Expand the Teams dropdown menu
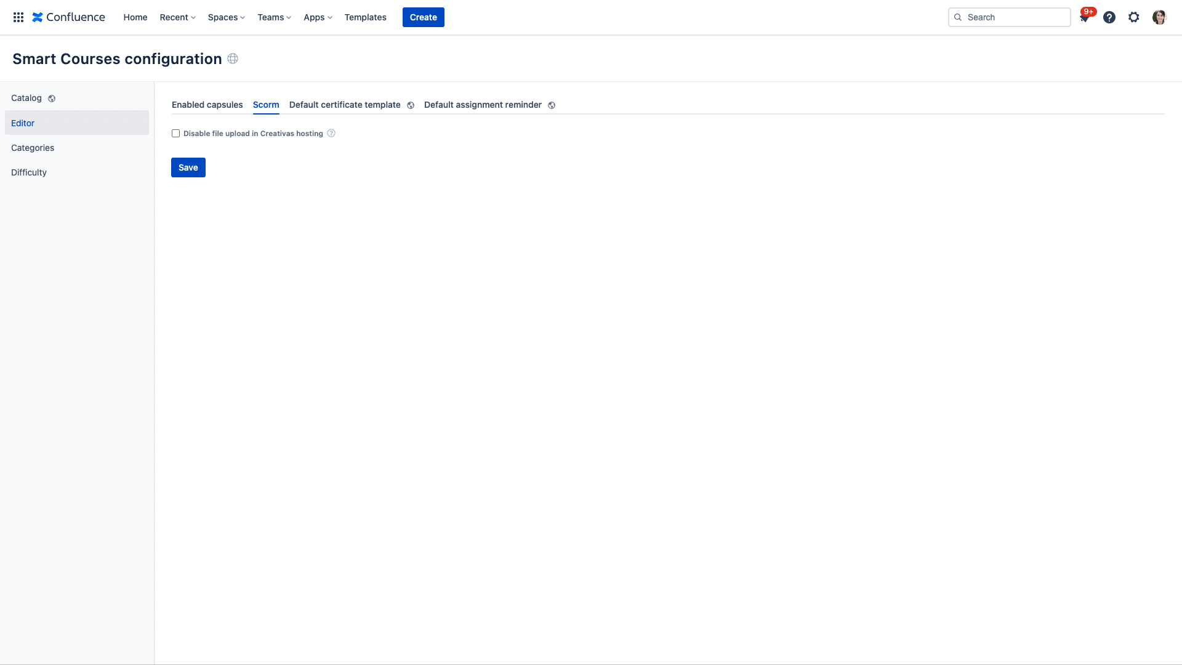Image resolution: width=1182 pixels, height=665 pixels. pyautogui.click(x=274, y=17)
